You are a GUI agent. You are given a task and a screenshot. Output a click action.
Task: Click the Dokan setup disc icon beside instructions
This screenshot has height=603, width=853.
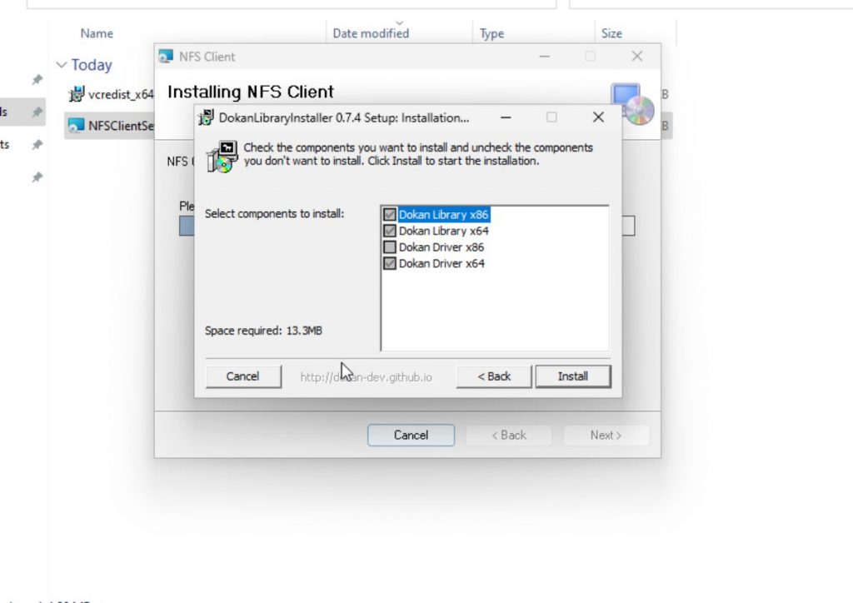pyautogui.click(x=222, y=157)
